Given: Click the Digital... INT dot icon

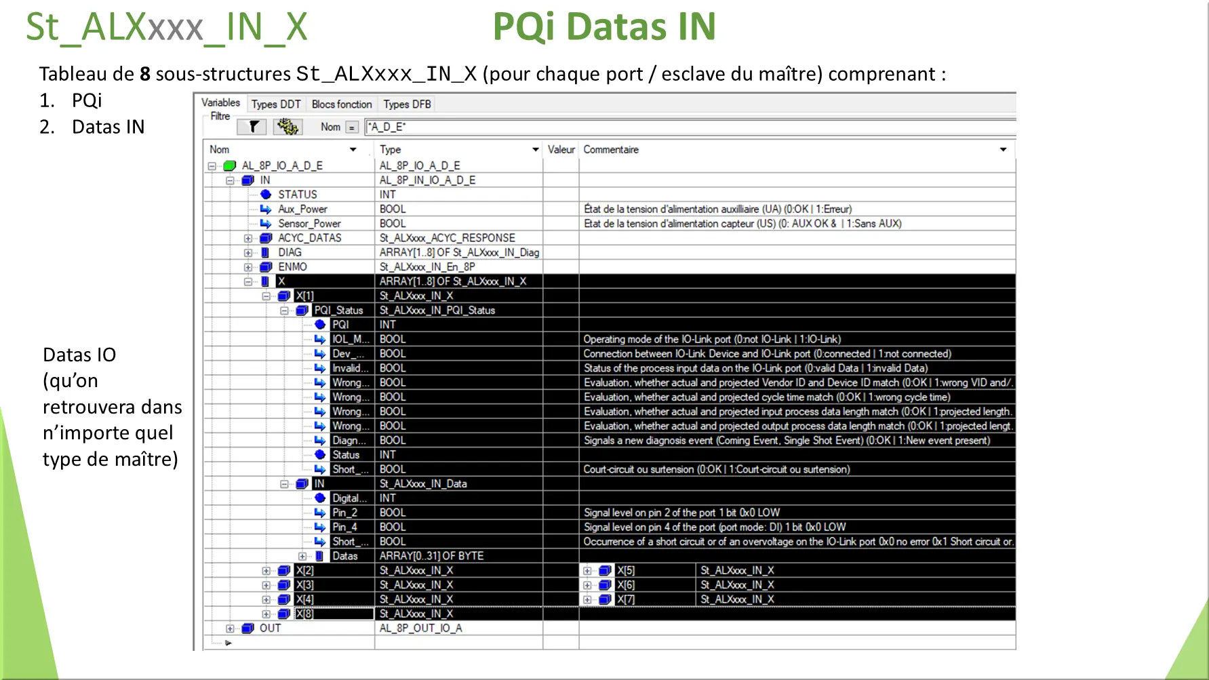Looking at the screenshot, I should click(x=320, y=498).
